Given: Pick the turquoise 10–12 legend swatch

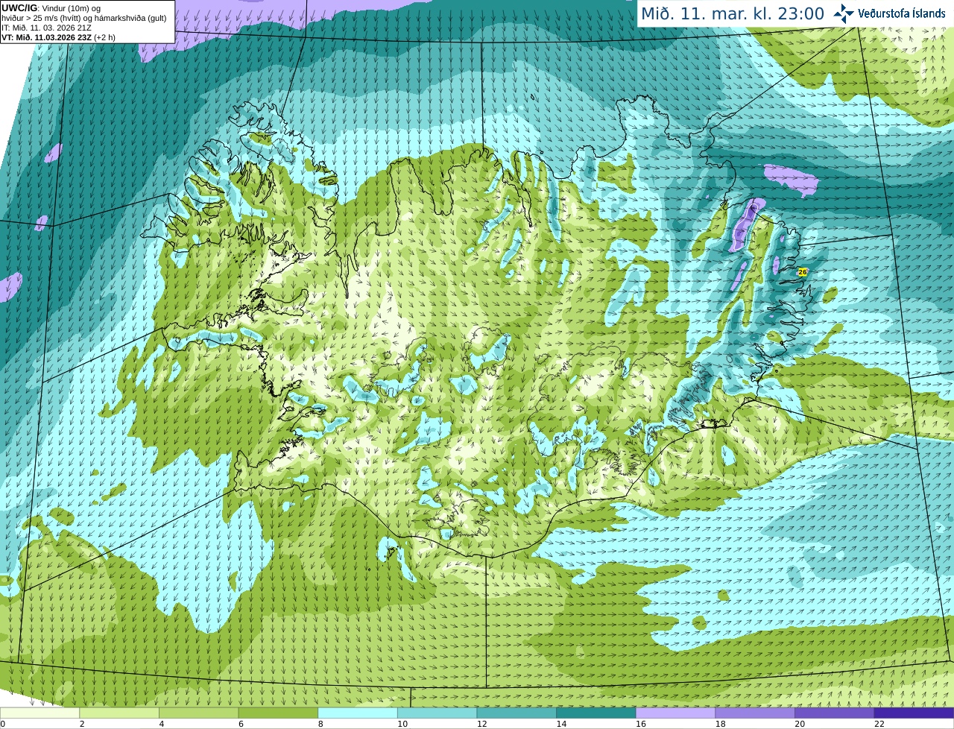Looking at the screenshot, I should 437,713.
